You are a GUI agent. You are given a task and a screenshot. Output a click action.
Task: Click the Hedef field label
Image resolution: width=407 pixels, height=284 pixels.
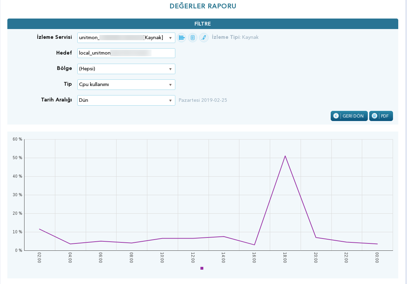pos(64,53)
